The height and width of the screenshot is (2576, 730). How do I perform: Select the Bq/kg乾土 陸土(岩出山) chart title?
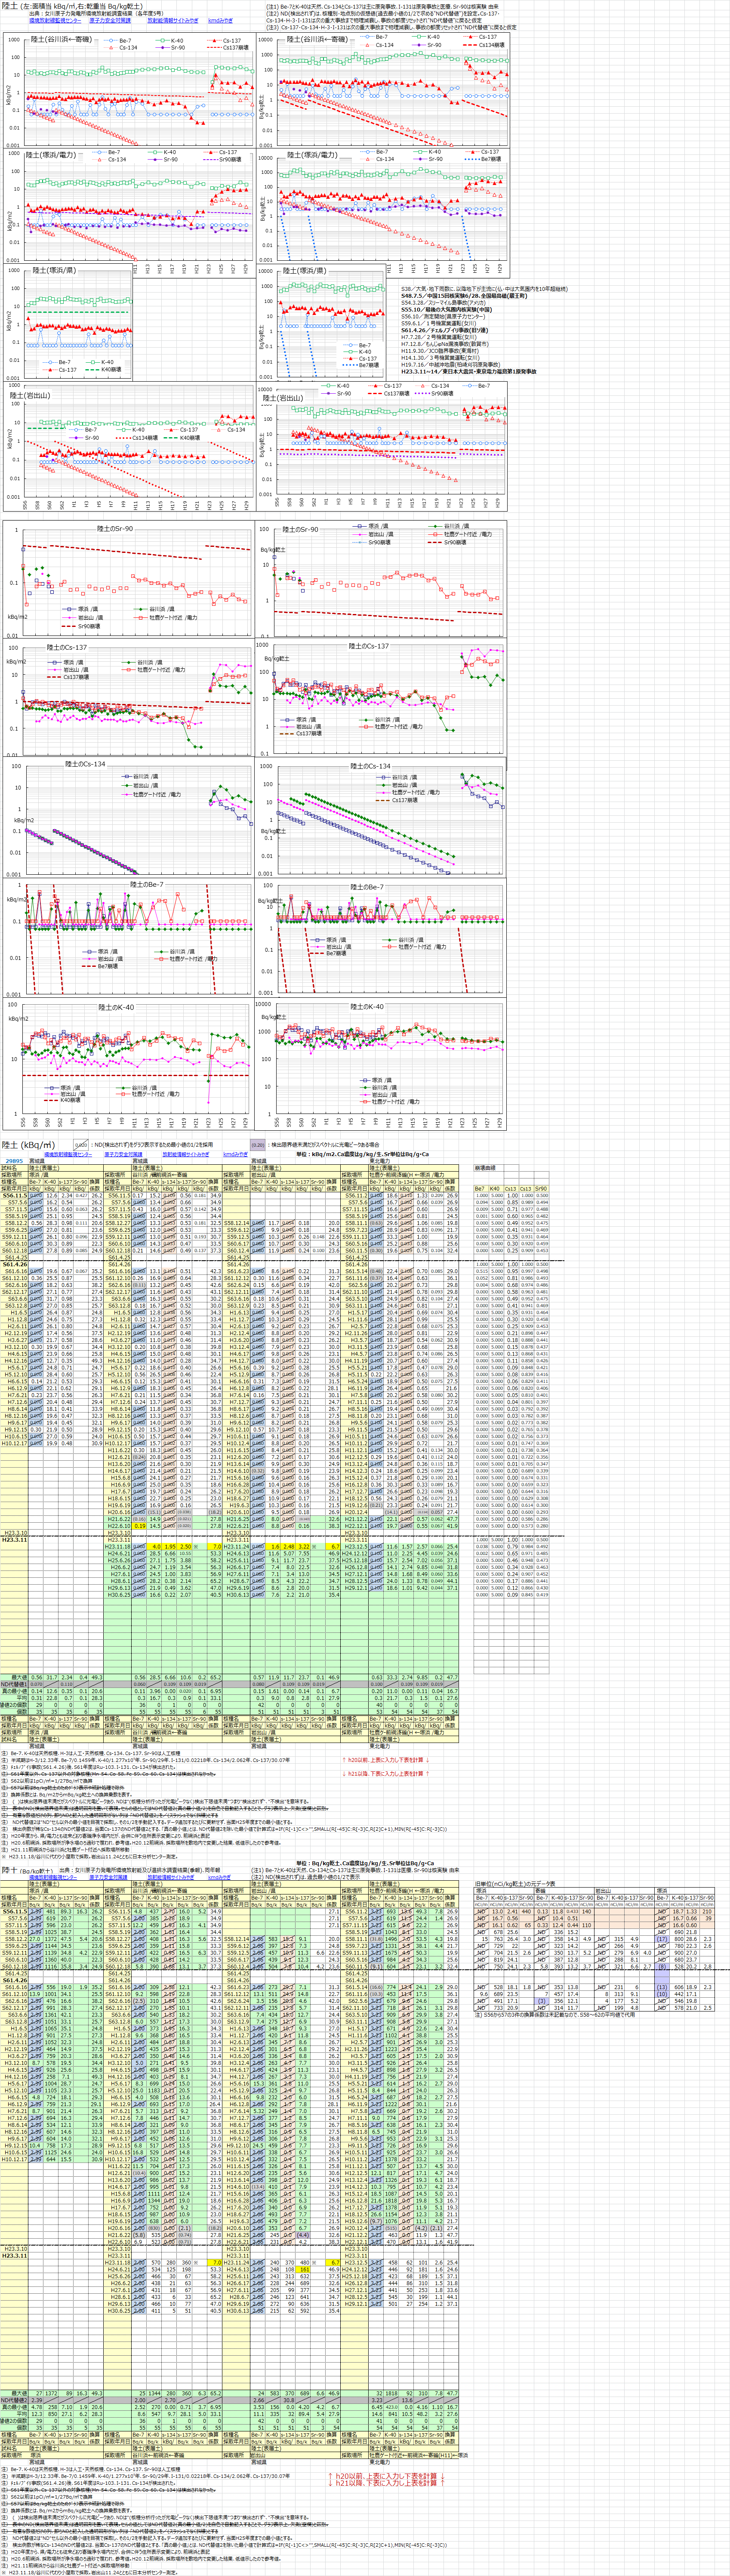(x=284, y=397)
